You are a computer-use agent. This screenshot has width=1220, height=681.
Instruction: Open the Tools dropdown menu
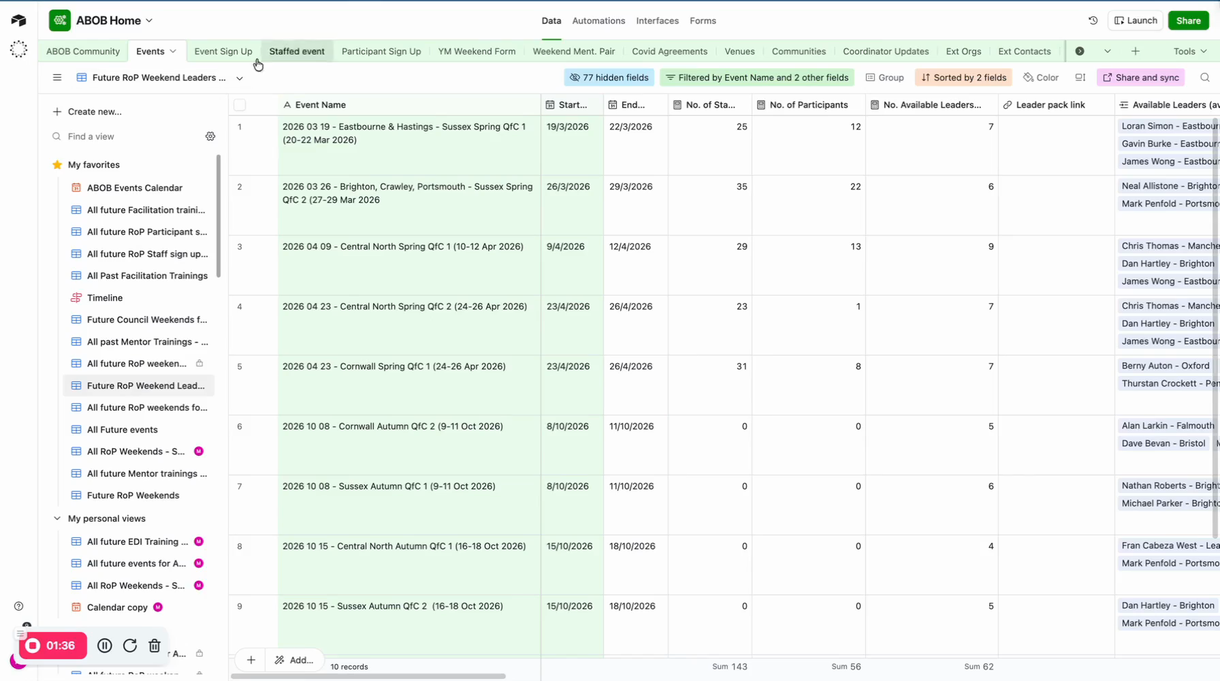click(x=1189, y=51)
